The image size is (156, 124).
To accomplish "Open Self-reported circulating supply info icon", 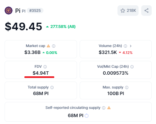I will (x=104, y=108).
